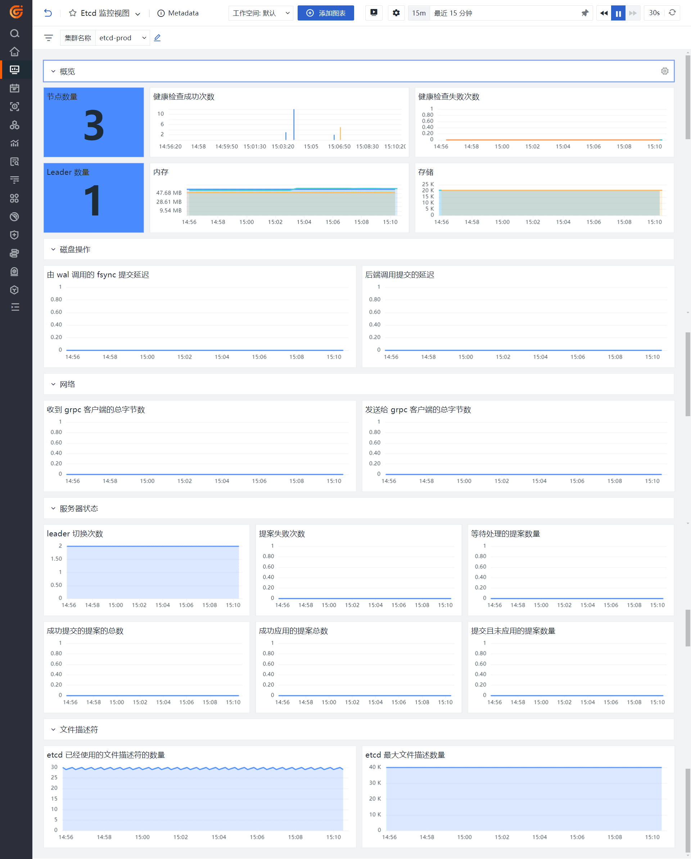
Task: Open the 概览 group settings gear
Action: (x=665, y=71)
